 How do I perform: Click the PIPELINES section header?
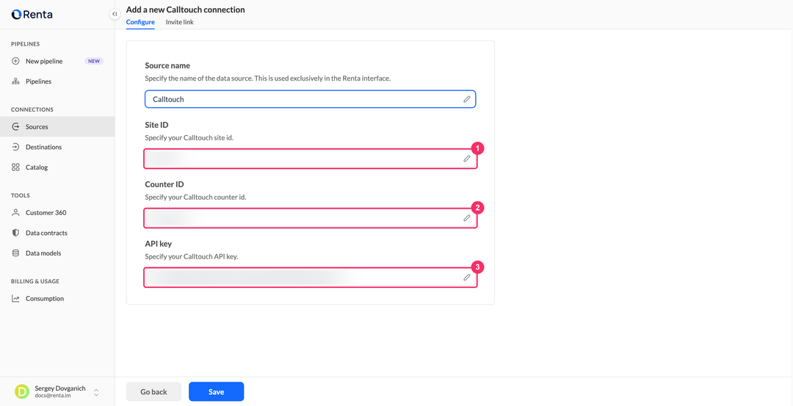coord(25,44)
